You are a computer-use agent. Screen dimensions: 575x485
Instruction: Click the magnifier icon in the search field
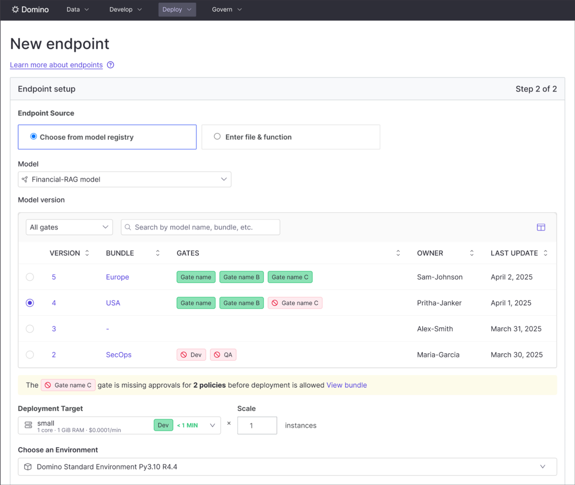click(x=127, y=227)
